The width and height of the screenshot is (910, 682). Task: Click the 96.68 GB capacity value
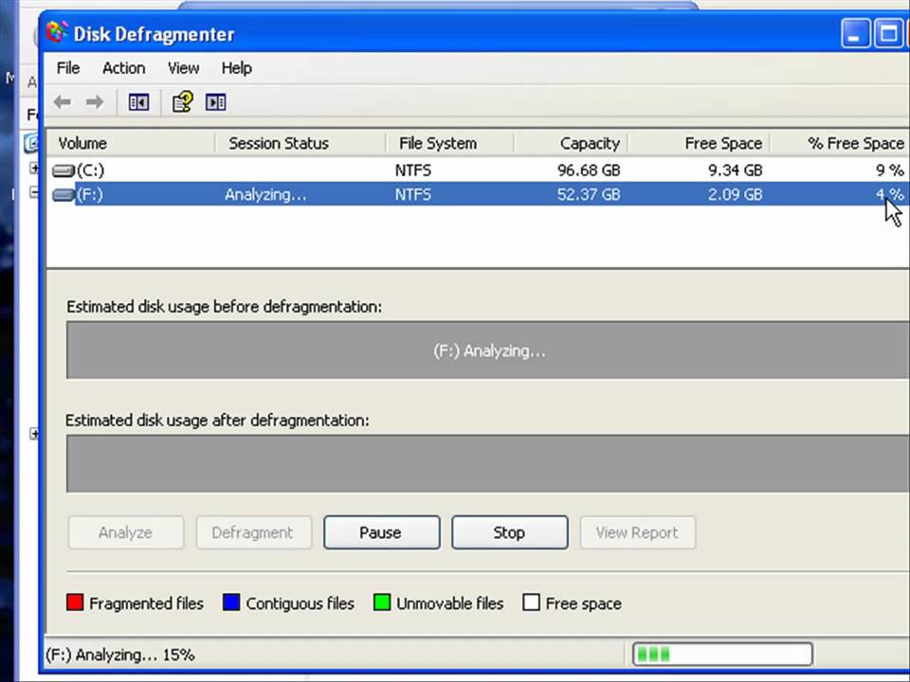(589, 170)
